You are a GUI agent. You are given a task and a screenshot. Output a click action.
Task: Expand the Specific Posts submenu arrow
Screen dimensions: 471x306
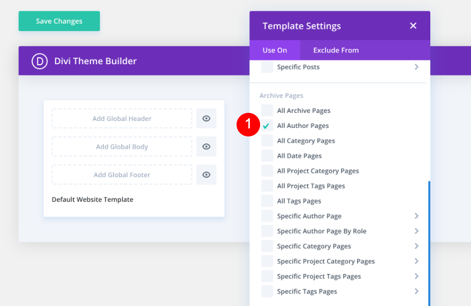(x=416, y=67)
